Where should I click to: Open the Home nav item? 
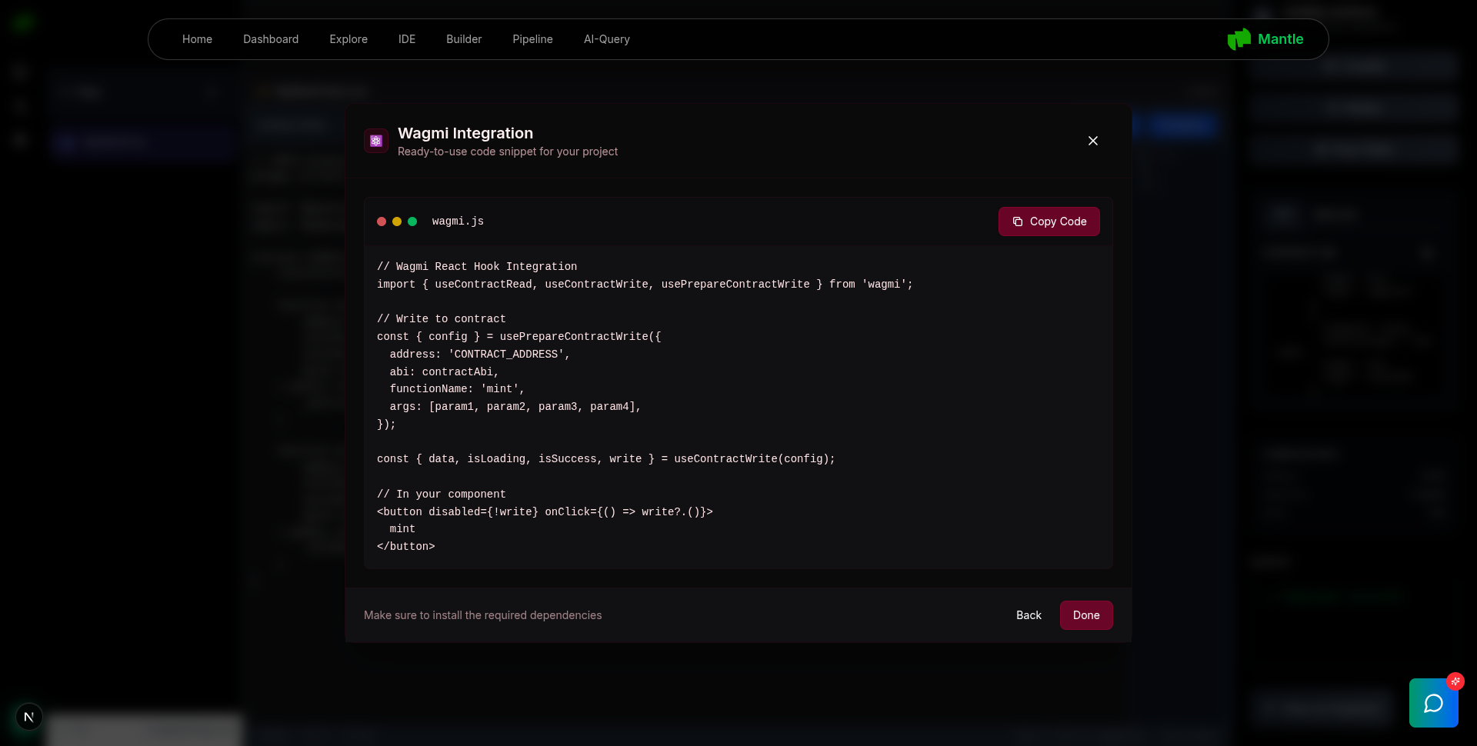[197, 39]
